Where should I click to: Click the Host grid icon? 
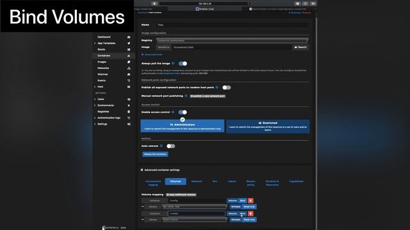click(129, 87)
